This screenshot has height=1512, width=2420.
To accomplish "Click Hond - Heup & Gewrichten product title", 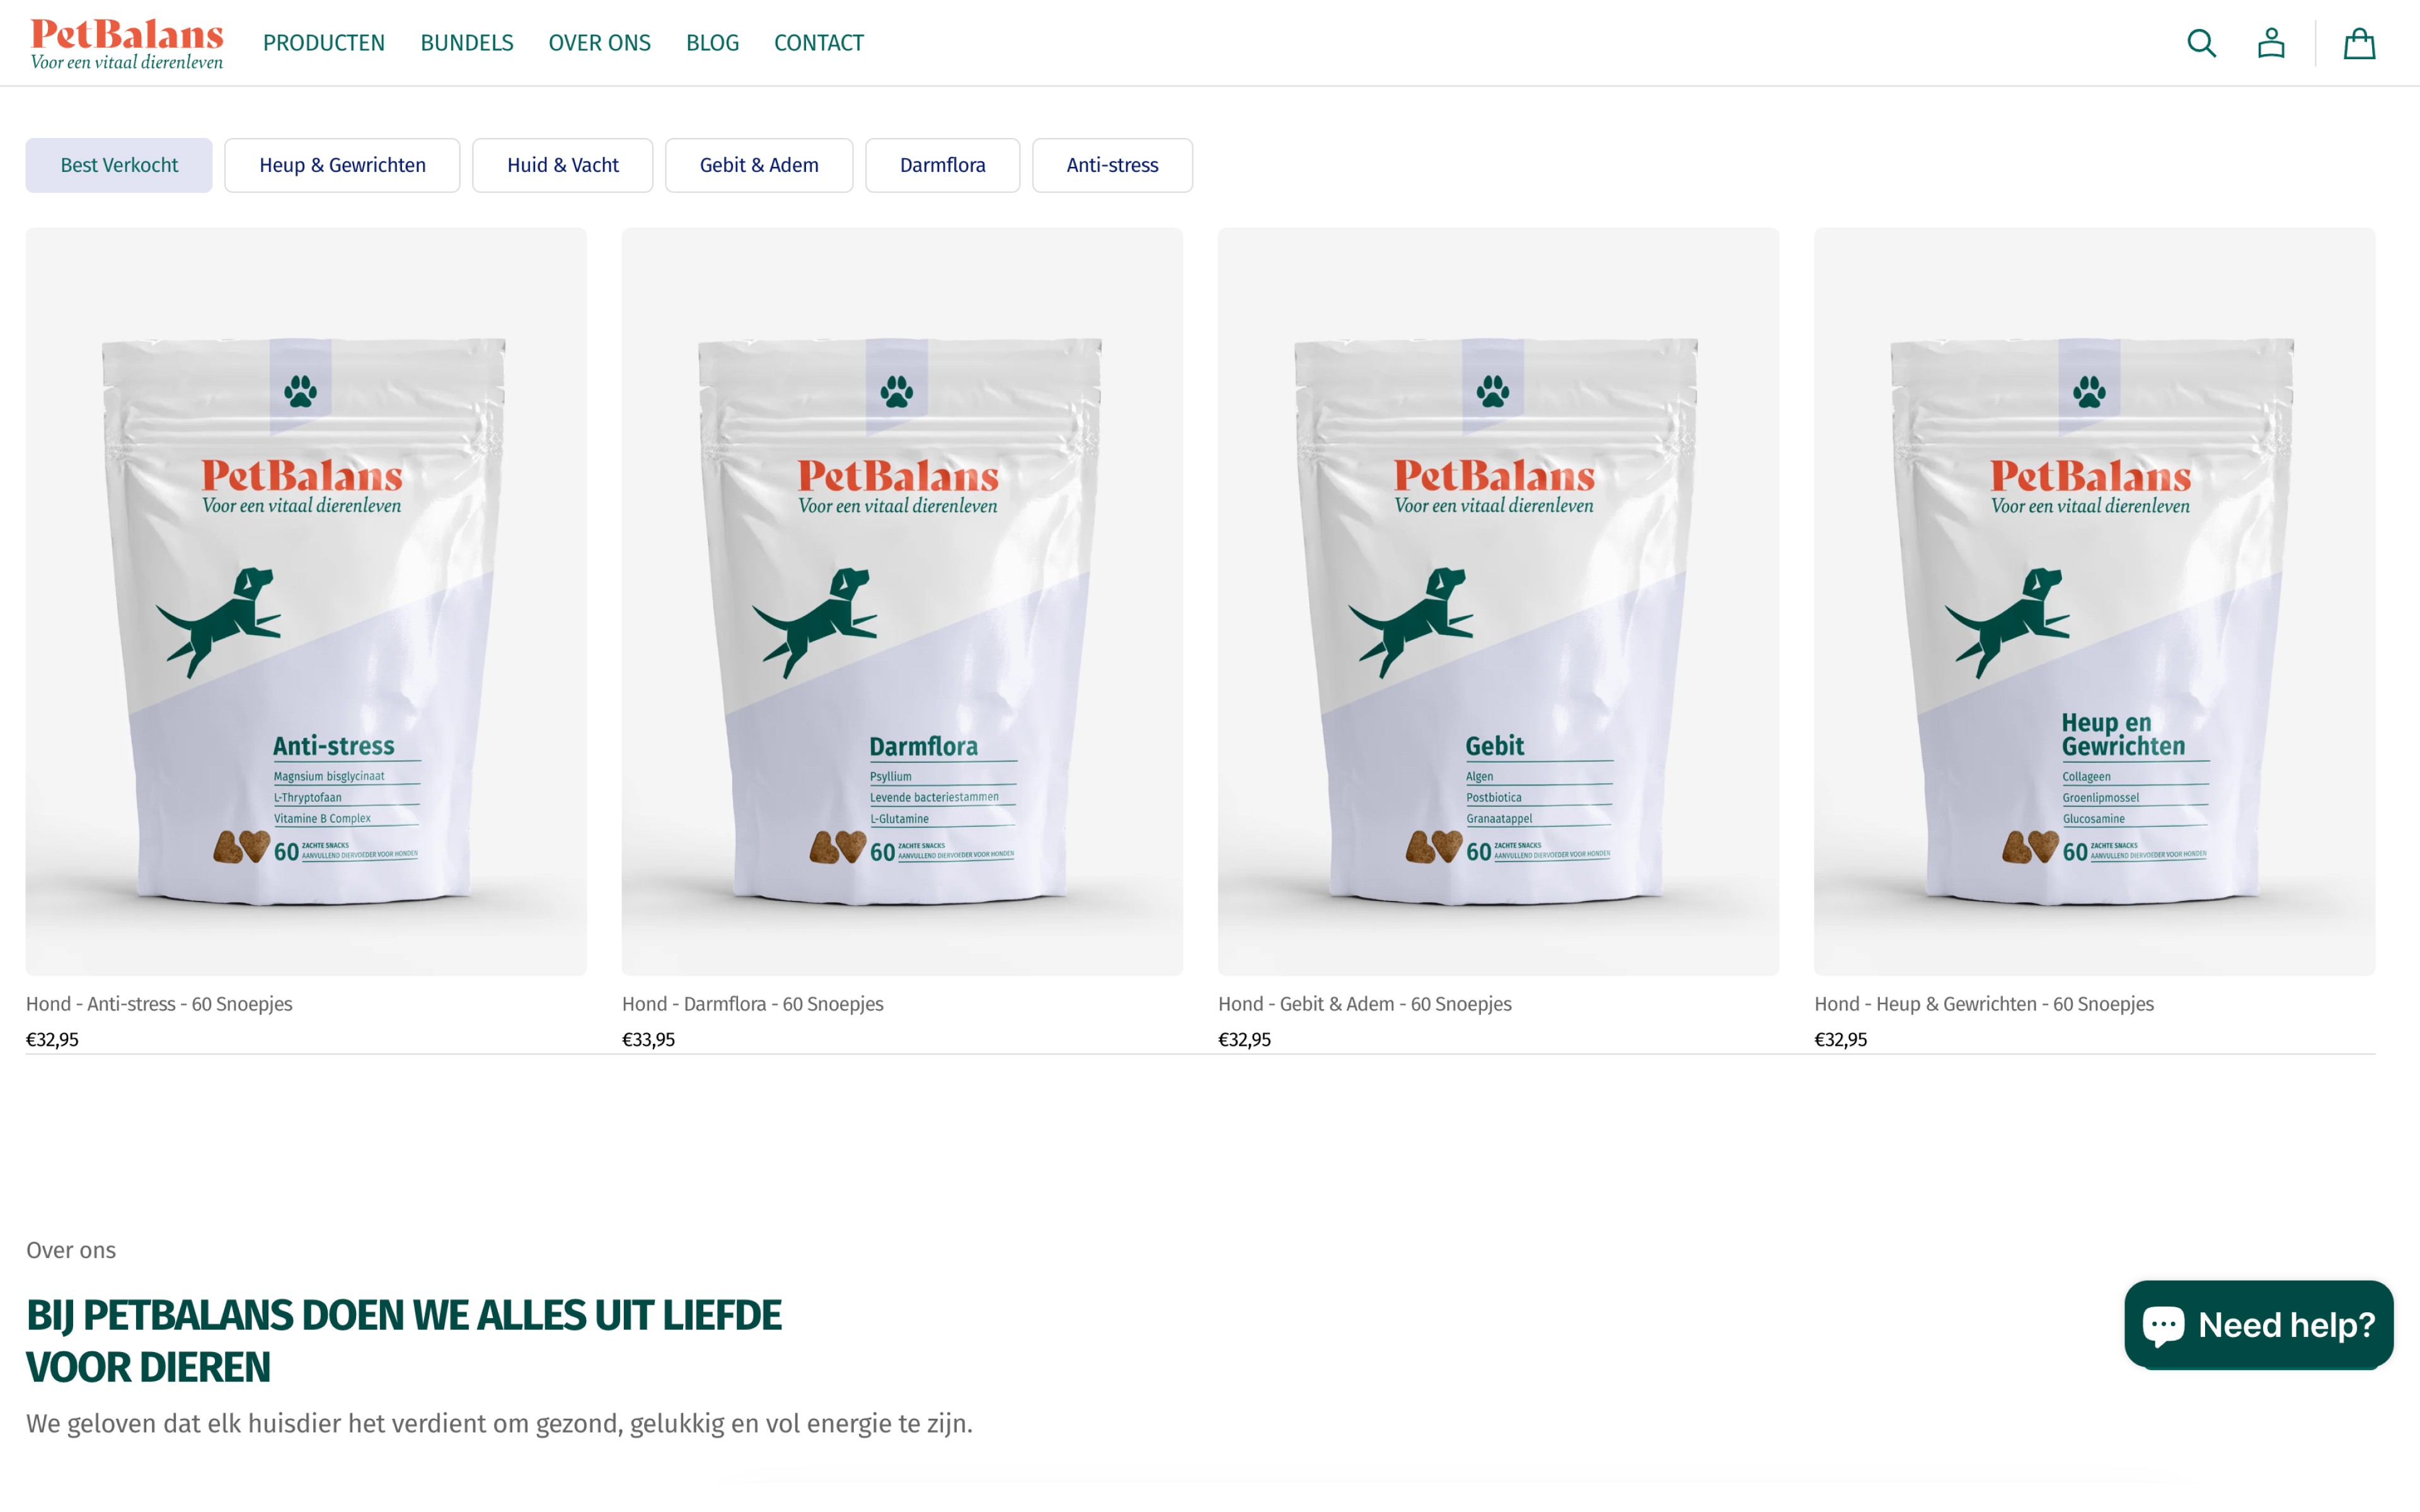I will click(1984, 1003).
